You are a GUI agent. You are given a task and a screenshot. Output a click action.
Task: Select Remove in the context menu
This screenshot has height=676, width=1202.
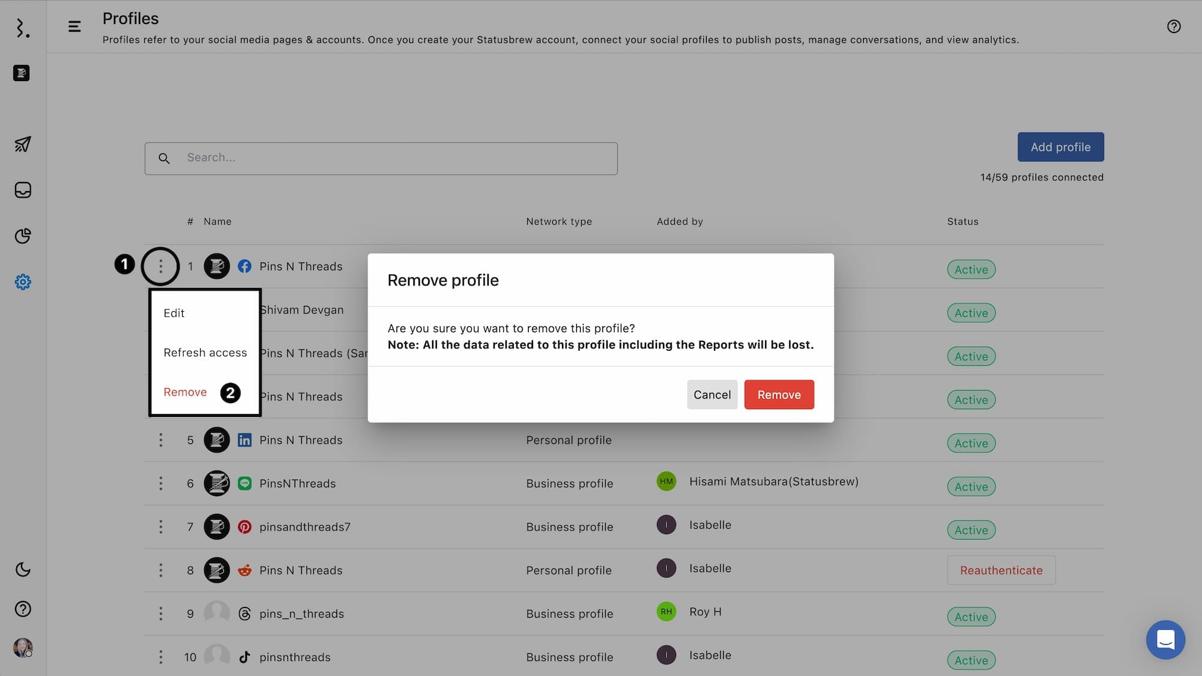pyautogui.click(x=185, y=392)
